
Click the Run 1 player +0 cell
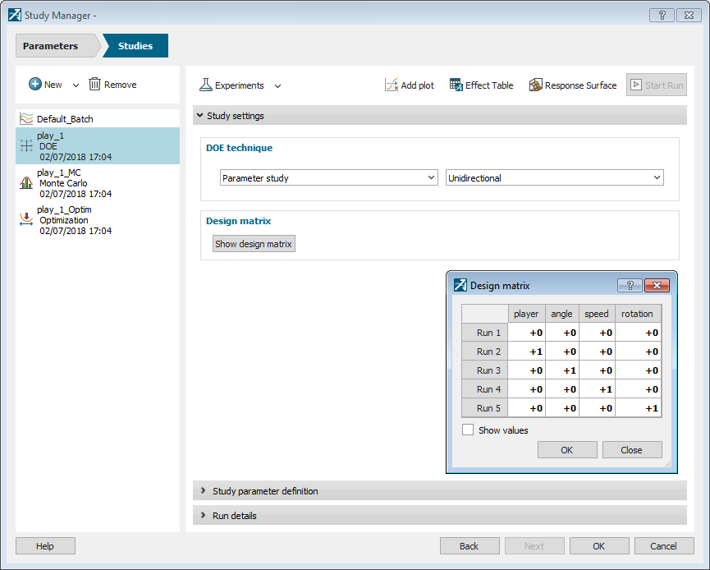click(527, 333)
